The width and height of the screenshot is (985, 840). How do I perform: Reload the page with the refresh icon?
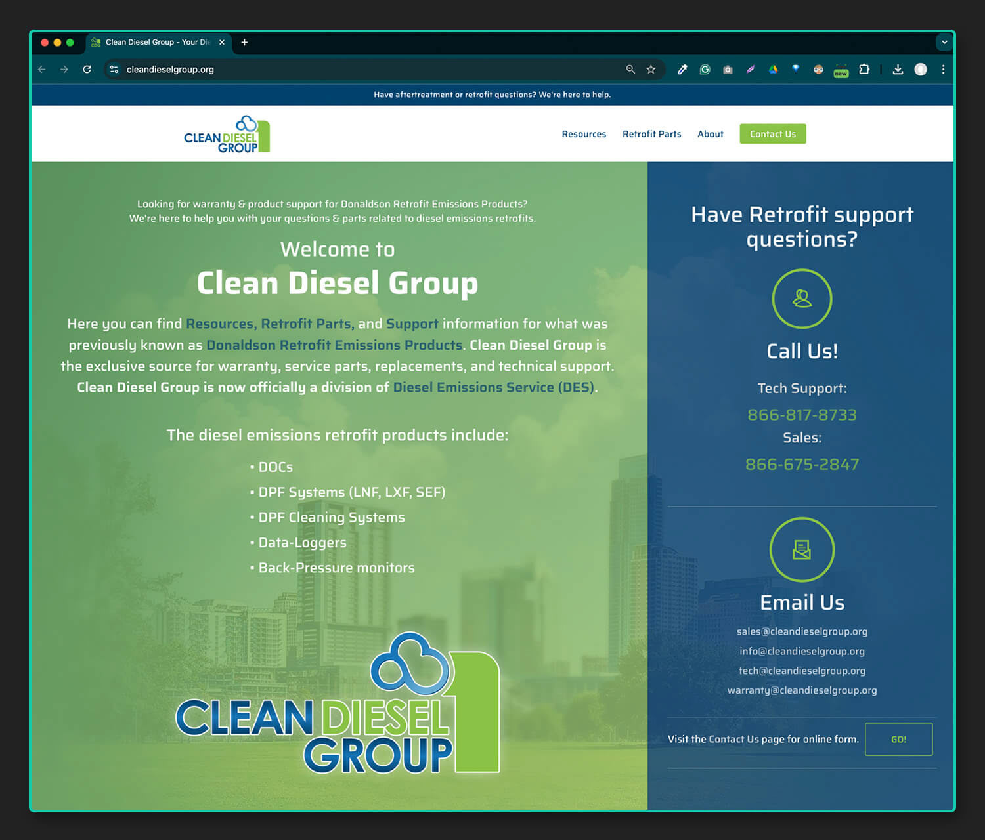(x=87, y=69)
